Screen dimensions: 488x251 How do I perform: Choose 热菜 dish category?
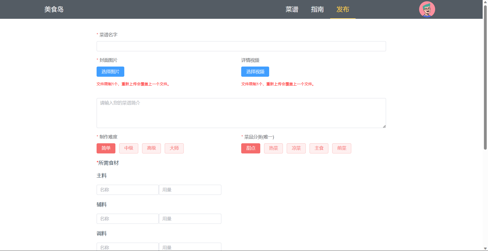tap(273, 148)
